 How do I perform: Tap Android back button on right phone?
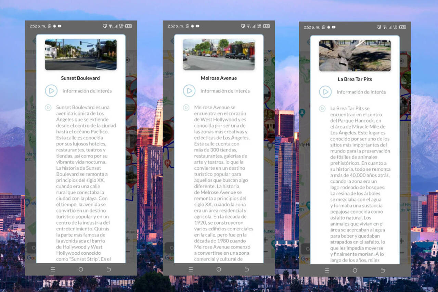pos(383,270)
